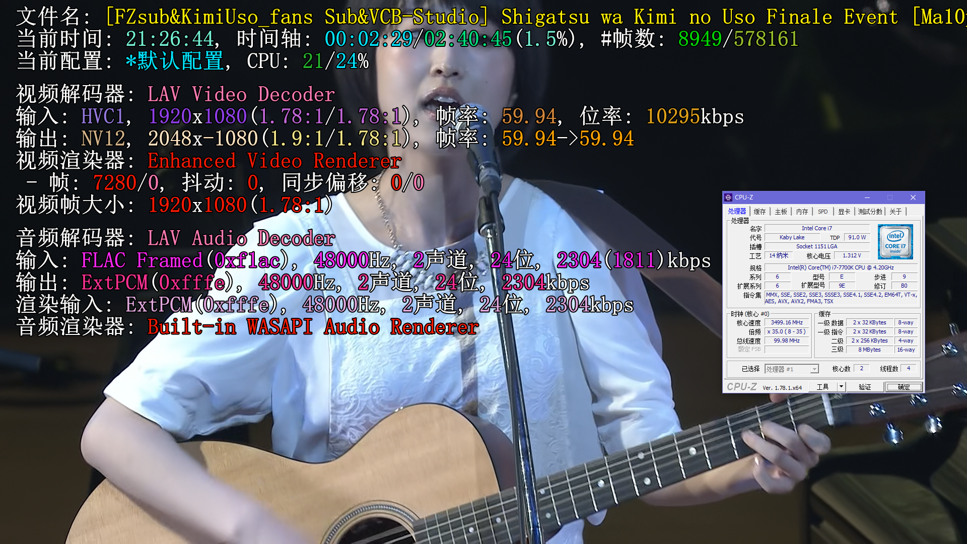The width and height of the screenshot is (967, 544).
Task: Open the 缓存 tab in CPU-Z
Action: click(x=759, y=212)
